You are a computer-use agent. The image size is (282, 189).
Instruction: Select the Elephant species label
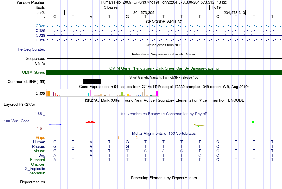(x=38, y=160)
